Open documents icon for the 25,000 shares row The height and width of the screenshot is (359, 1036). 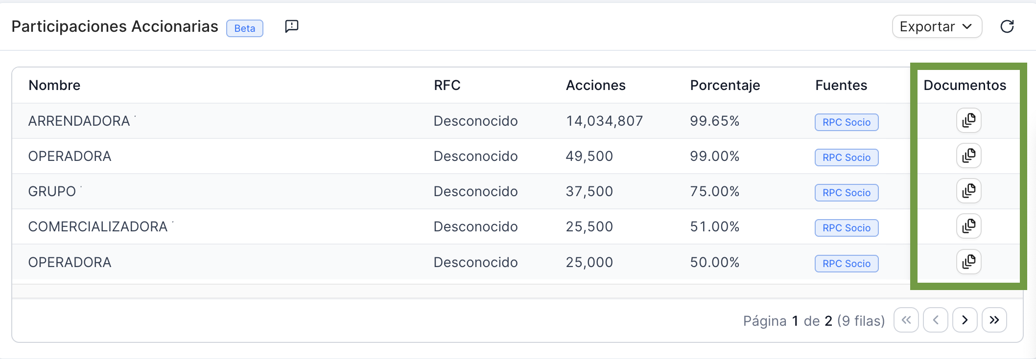pyautogui.click(x=968, y=262)
